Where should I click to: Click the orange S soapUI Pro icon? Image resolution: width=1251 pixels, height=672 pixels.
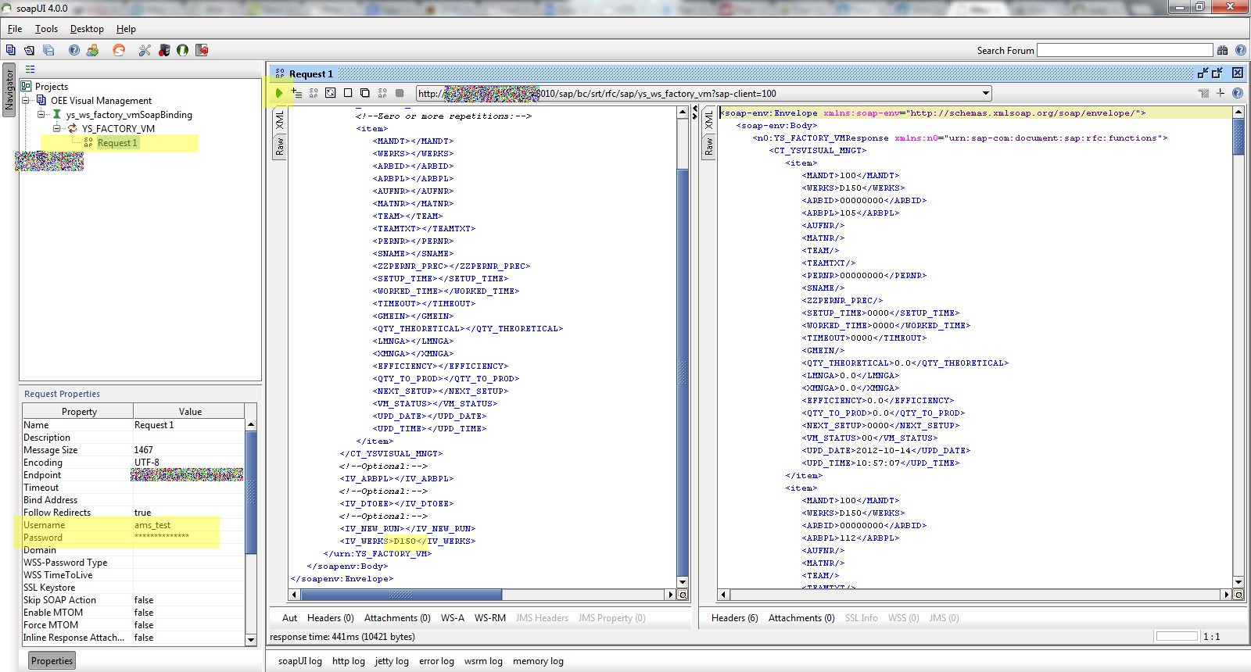[x=119, y=50]
